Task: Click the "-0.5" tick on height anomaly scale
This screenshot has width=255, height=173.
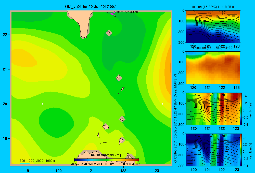Action: pyautogui.click(x=74, y=164)
